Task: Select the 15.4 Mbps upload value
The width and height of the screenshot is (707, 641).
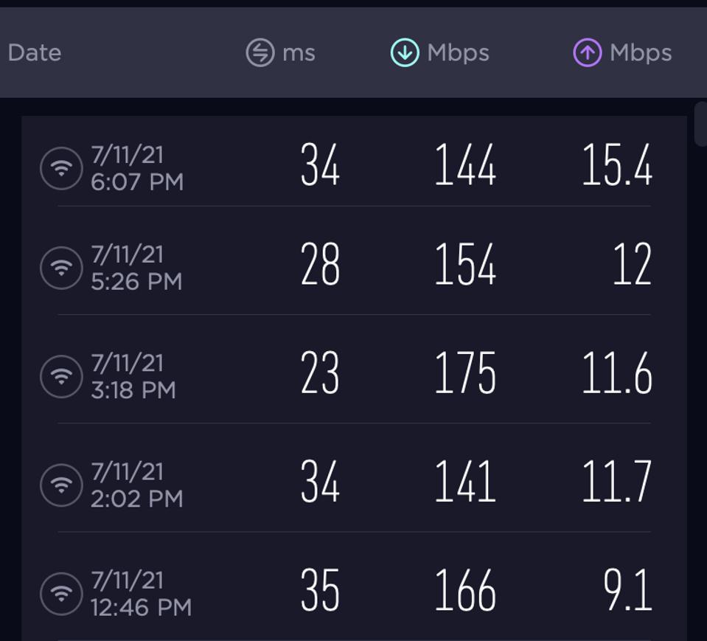Action: (x=617, y=164)
